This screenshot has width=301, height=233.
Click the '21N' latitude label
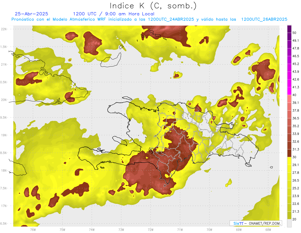[x=4, y=64]
